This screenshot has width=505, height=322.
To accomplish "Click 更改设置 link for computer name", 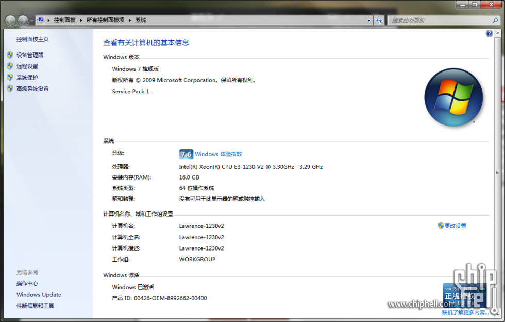I will [456, 226].
